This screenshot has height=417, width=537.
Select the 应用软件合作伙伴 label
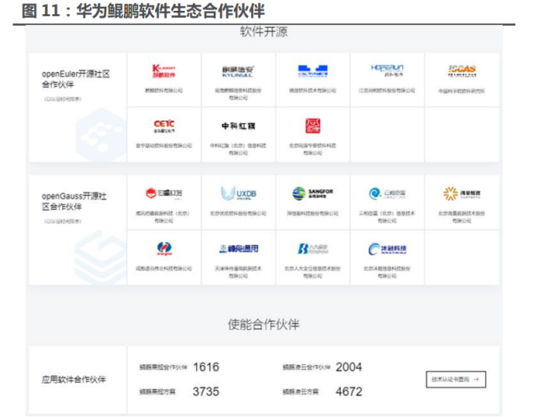pos(74,379)
